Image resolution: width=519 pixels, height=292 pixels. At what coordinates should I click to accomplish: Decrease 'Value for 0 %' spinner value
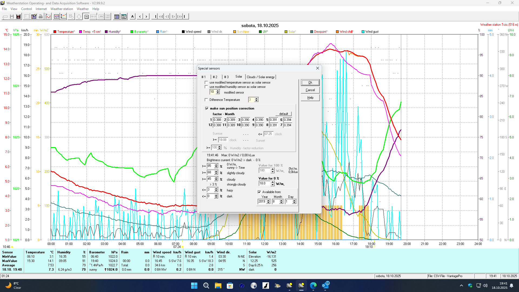272,185
